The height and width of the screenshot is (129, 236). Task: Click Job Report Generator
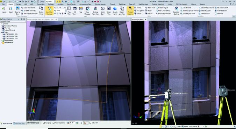coord(29,14)
